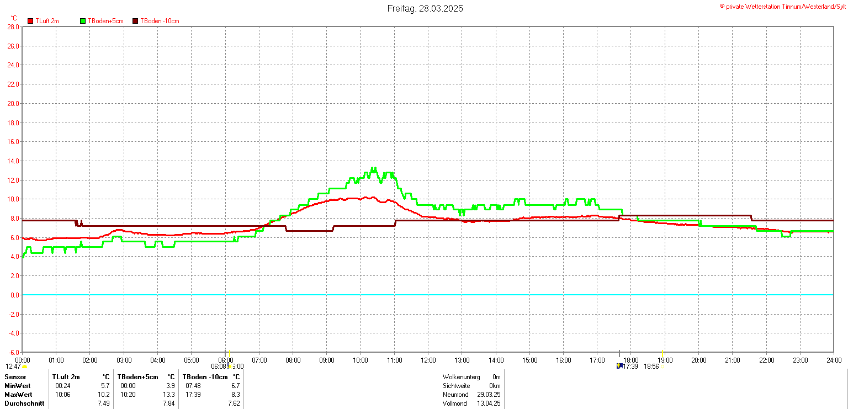Click the Sensor header in the statistics table
The height and width of the screenshot is (409, 848).
pyautogui.click(x=15, y=377)
